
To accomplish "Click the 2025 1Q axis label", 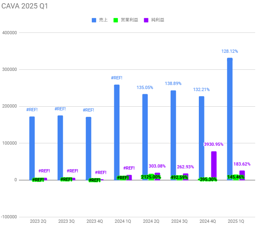I will click(x=236, y=221).
